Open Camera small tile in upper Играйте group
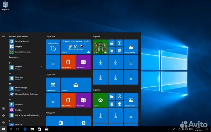 (120, 50)
